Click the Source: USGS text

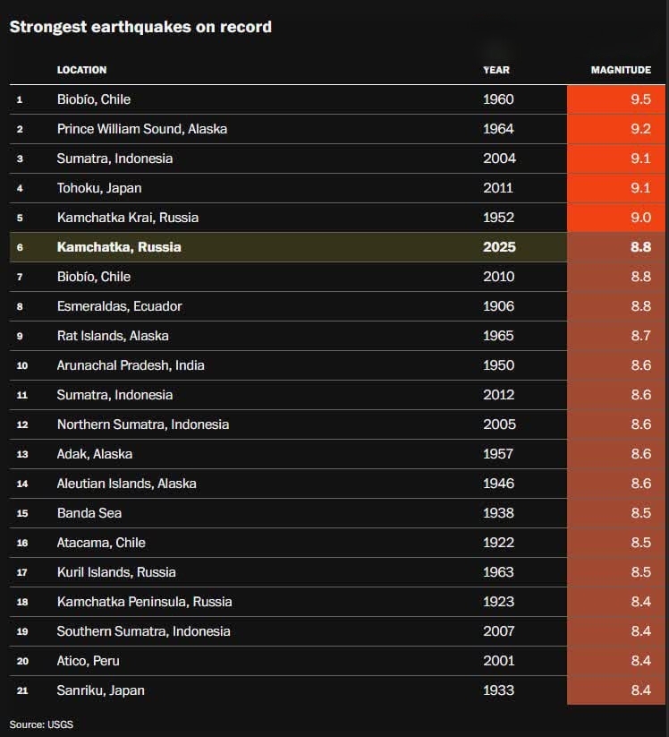[x=41, y=724]
